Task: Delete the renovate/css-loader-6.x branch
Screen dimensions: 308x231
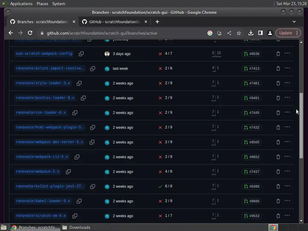Action: [x=278, y=112]
